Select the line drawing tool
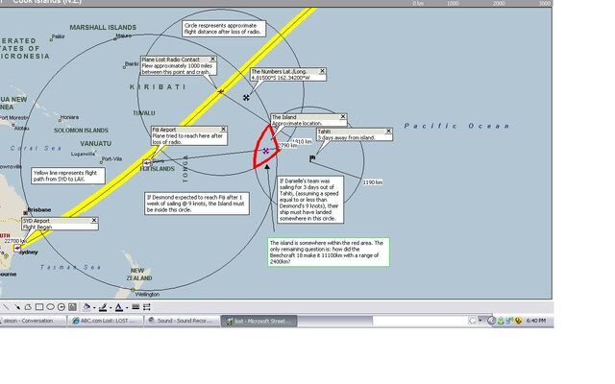 6,307
